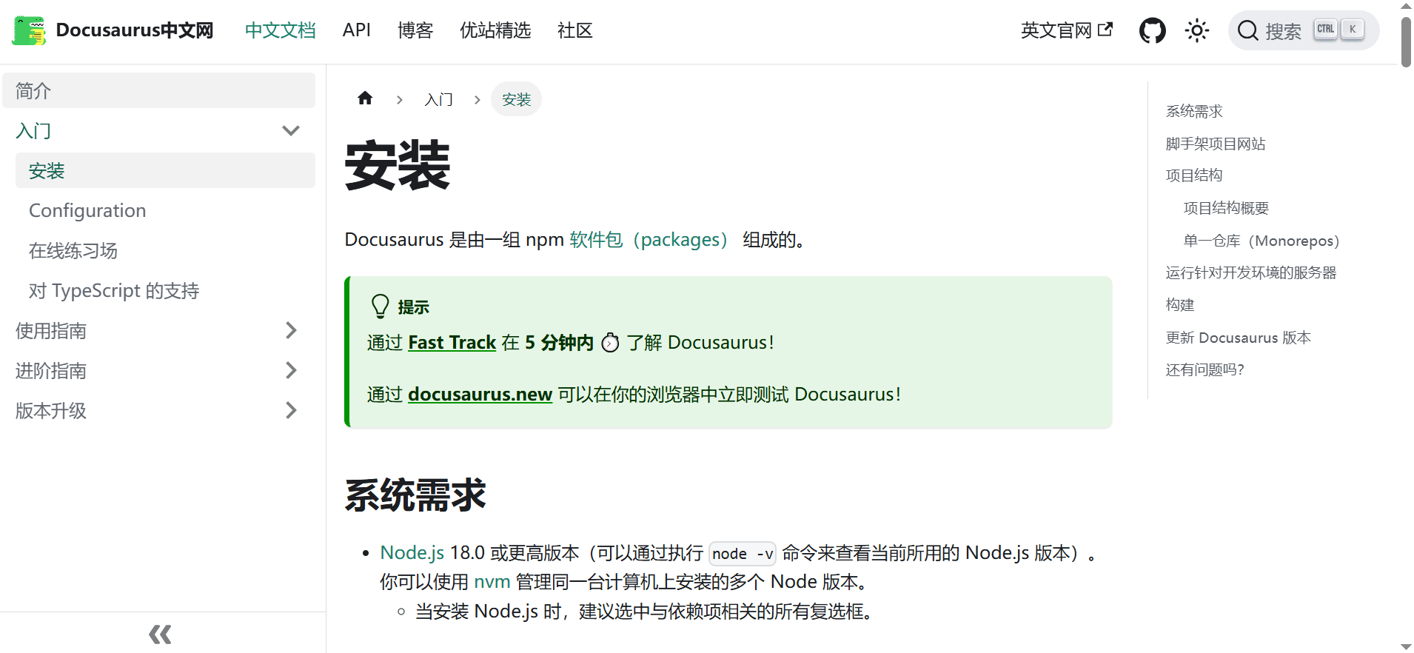Click 进阶指南 sidebar category label
The height and width of the screenshot is (653, 1414).
coord(51,370)
